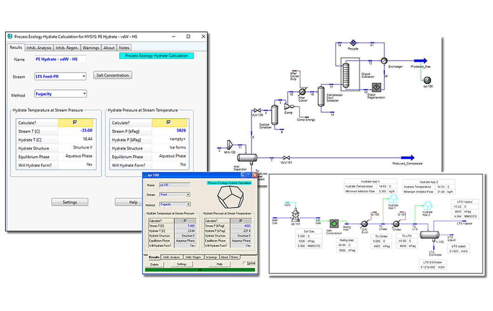Image resolution: width=493 pixels, height=311 pixels.
Task: Click the green OK status bar in op-100 window
Action: tap(200, 270)
